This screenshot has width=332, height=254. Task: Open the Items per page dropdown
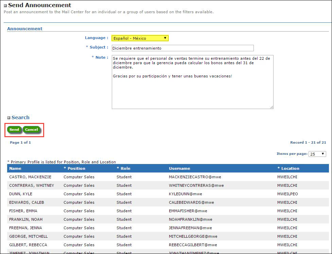tap(317, 154)
